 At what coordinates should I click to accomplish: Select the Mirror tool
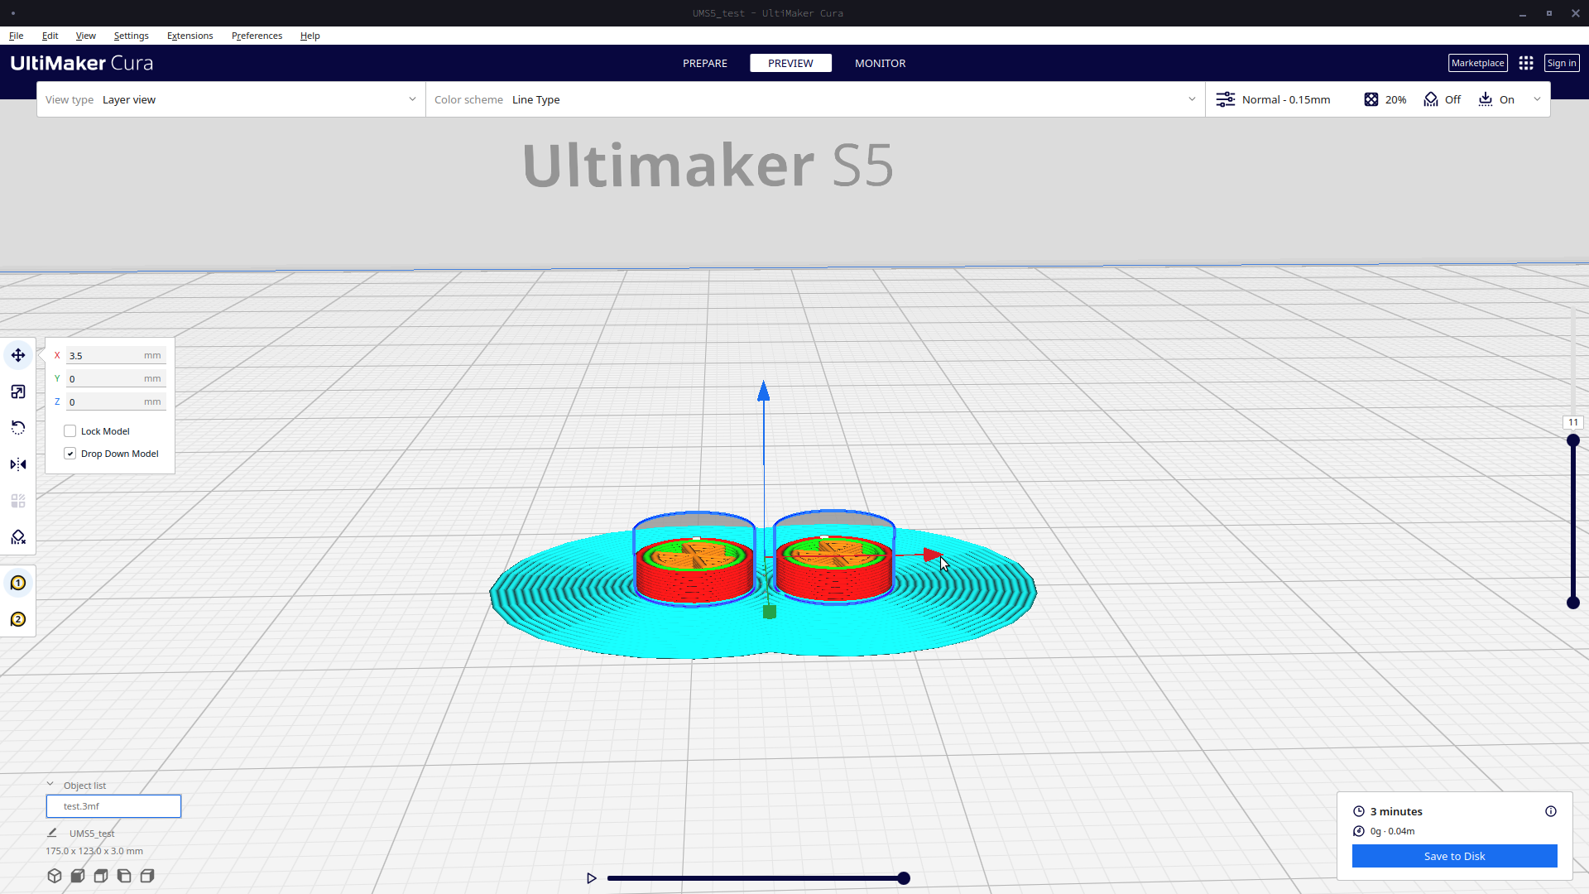[x=18, y=464]
